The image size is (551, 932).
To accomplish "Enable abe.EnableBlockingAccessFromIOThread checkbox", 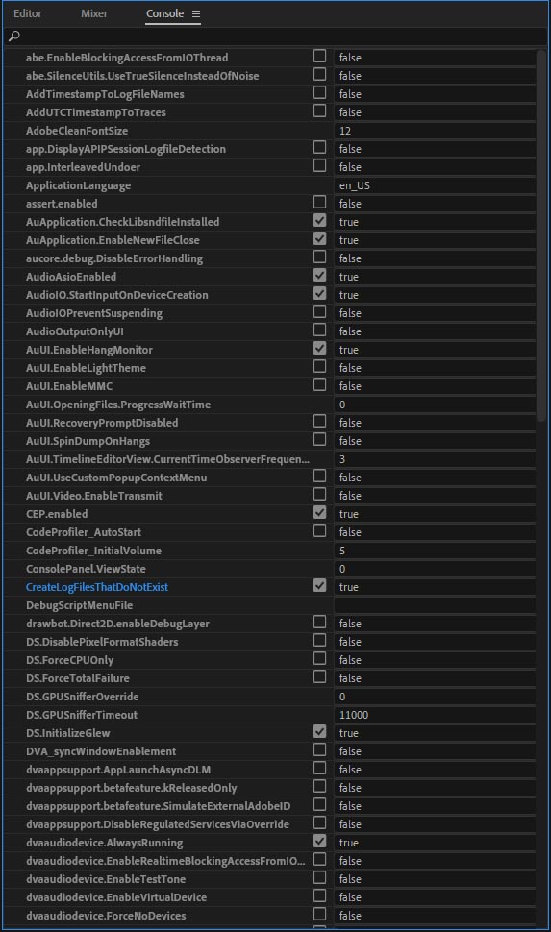I will click(319, 56).
